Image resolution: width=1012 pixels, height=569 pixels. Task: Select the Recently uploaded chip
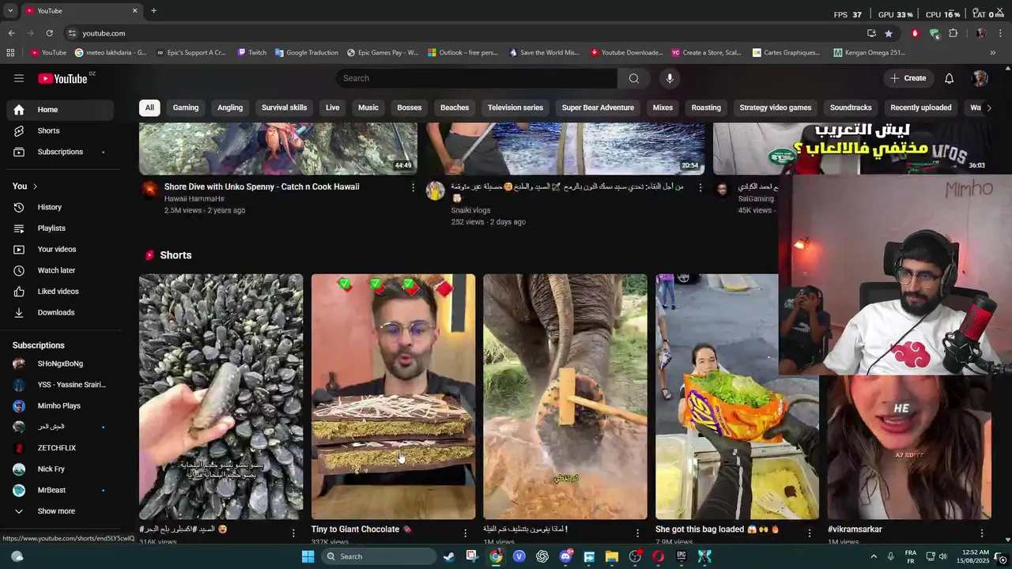coord(921,107)
